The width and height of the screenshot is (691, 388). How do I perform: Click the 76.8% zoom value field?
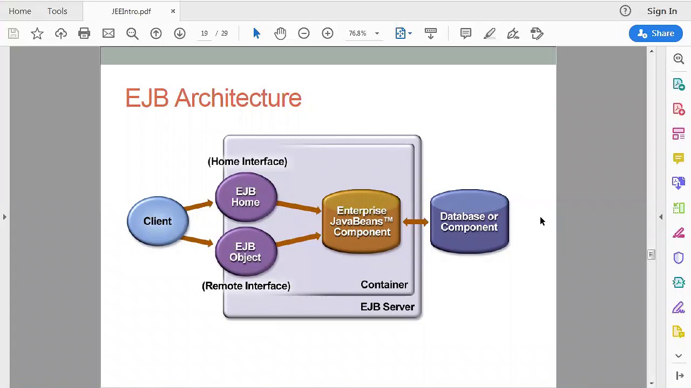(358, 33)
